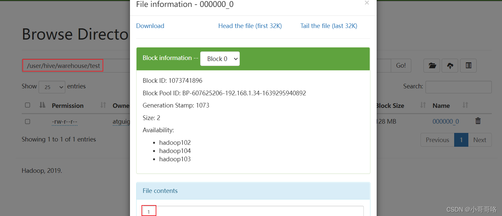Click the Name column header
The width and height of the screenshot is (502, 216).
pos(441,106)
